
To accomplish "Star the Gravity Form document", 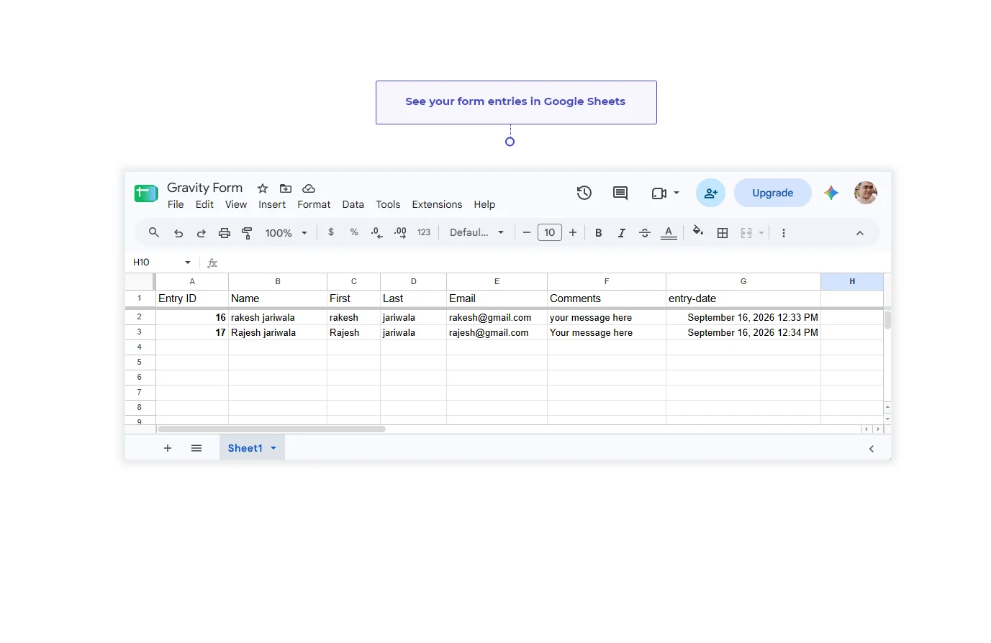I will tap(263, 188).
